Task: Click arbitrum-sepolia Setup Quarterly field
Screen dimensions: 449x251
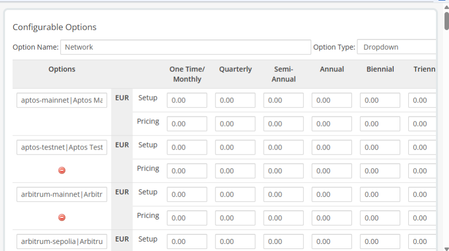Action: click(236, 241)
